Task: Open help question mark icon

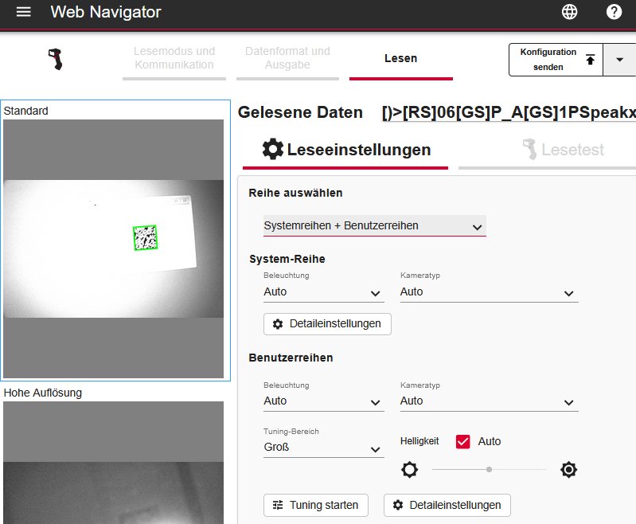Action: [x=614, y=12]
